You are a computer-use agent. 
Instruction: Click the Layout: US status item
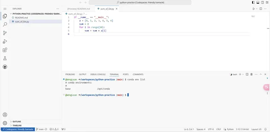pos(256,129)
